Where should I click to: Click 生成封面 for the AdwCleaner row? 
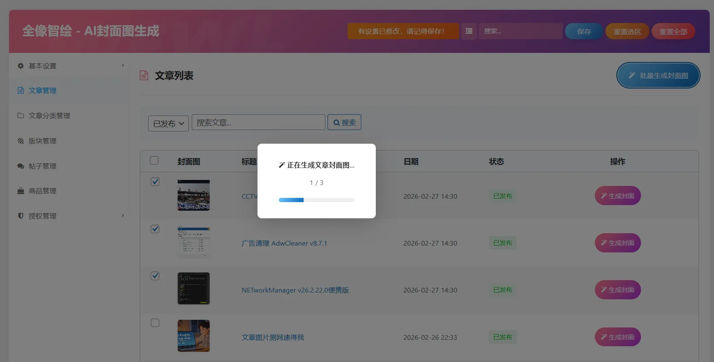click(617, 243)
